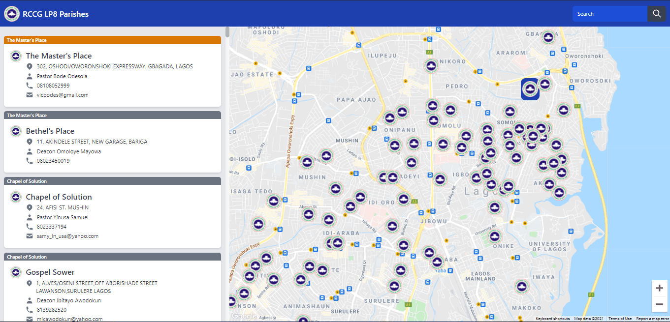Click parish marker near University of Lagos label
The image size is (670, 322).
click(495, 236)
